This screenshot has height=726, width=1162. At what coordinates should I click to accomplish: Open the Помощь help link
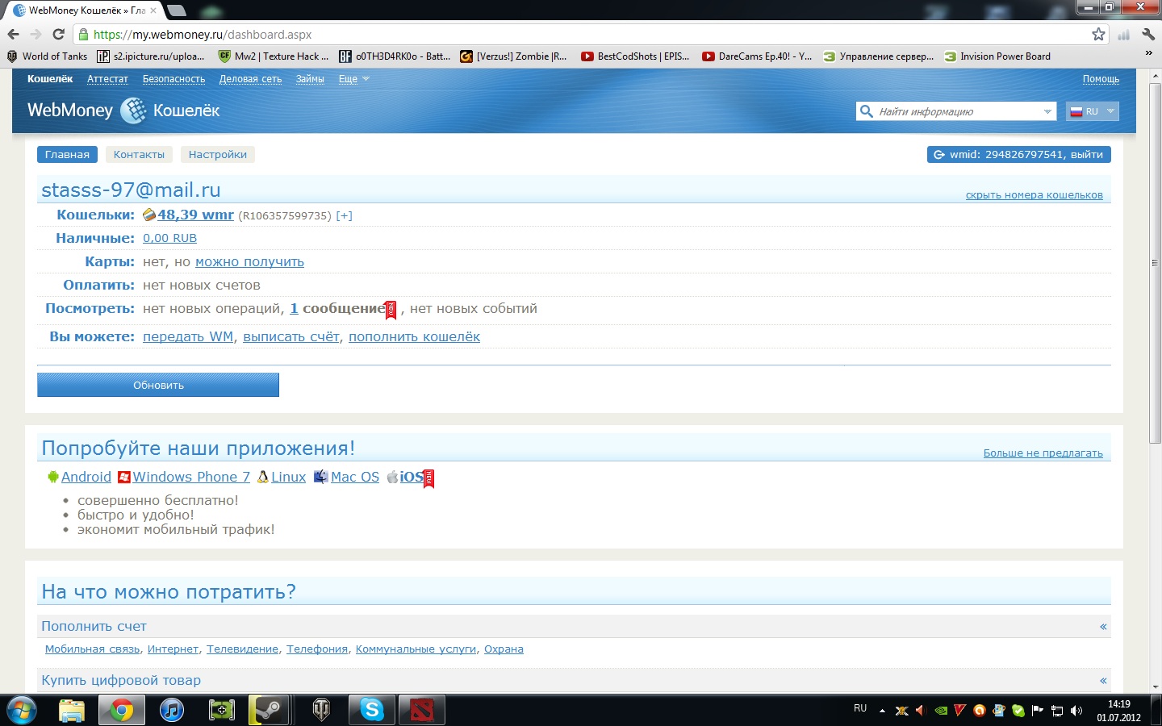(1101, 79)
